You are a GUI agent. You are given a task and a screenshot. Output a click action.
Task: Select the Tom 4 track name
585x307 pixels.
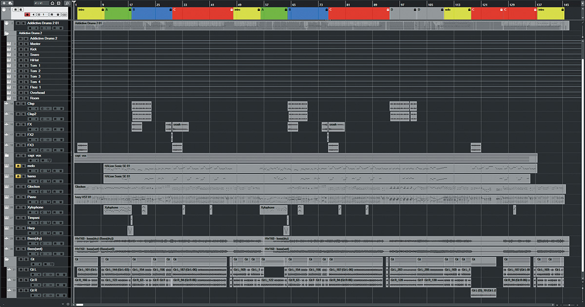[x=35, y=82]
